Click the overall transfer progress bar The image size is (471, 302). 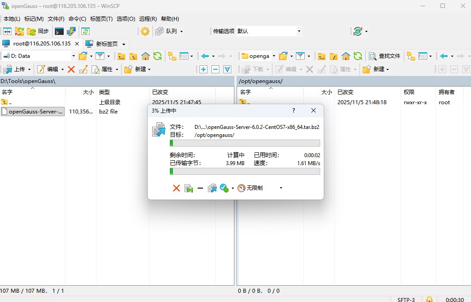click(245, 171)
